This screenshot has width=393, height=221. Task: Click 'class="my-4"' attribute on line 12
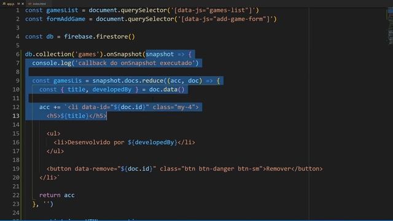(174, 107)
